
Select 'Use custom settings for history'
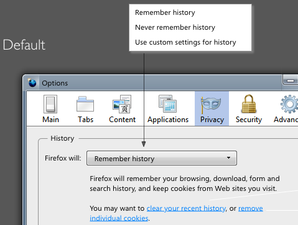tap(185, 42)
